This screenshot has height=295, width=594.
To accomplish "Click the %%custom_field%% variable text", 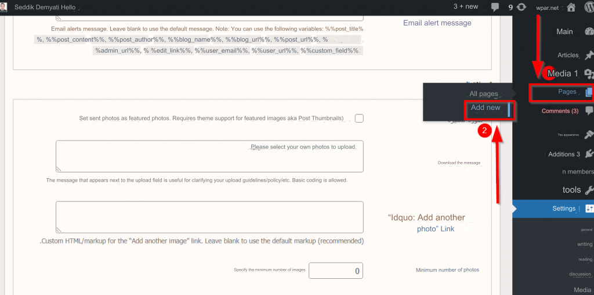I will 329,50.
